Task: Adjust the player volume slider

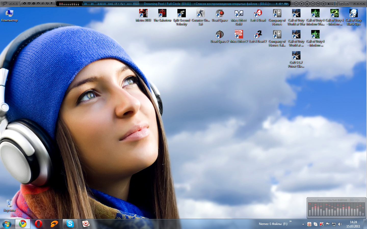Action: (x=334, y=4)
